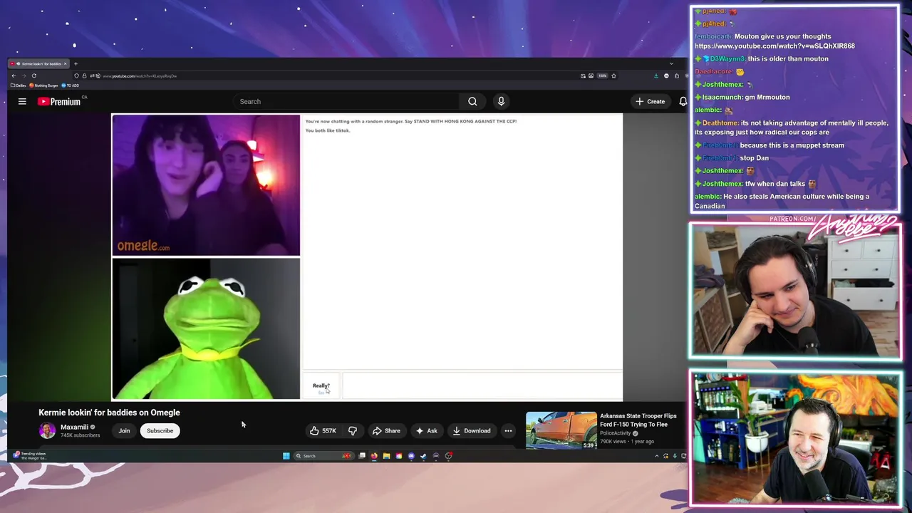Open the TO ADD bookmark
912x513 pixels.
pyautogui.click(x=71, y=85)
